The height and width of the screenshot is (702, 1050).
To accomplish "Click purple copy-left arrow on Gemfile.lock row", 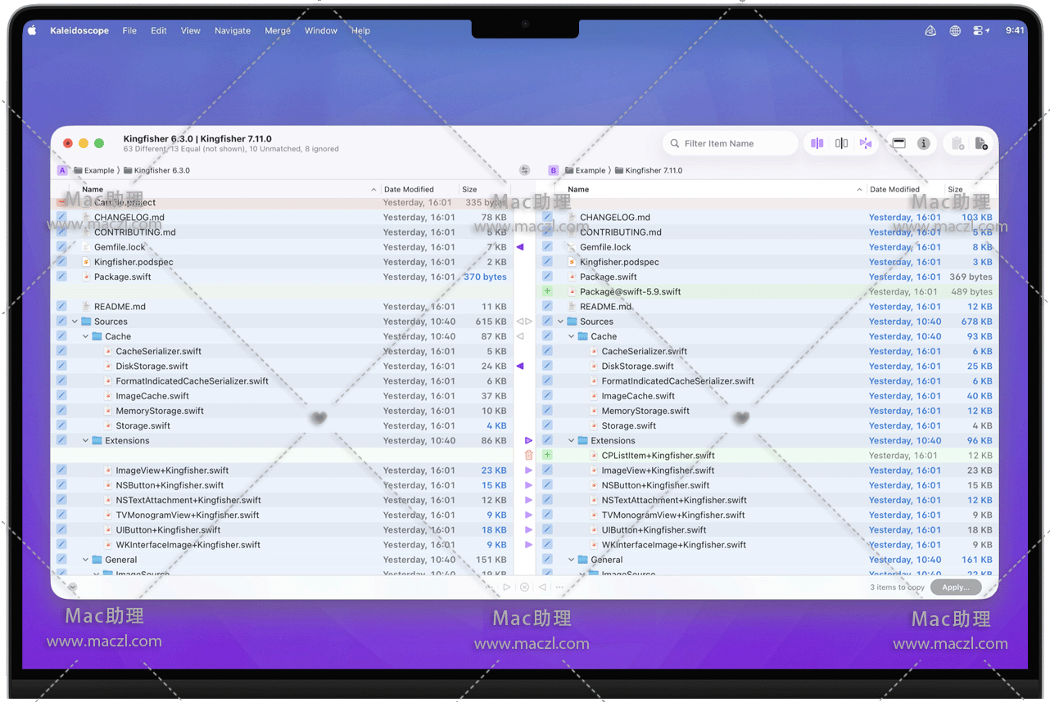I will pos(520,247).
